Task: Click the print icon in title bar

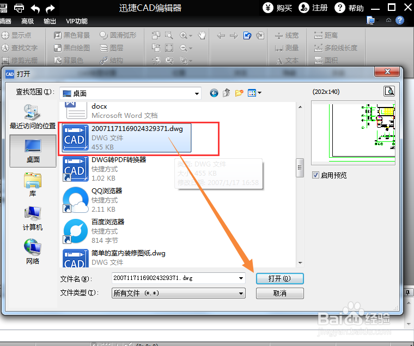Action: point(19,8)
